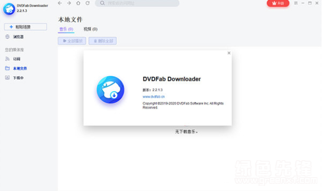Image resolution: width=322 pixels, height=191 pixels.
Task: Click the DVDFab Downloader dialog title
Action: point(172,79)
